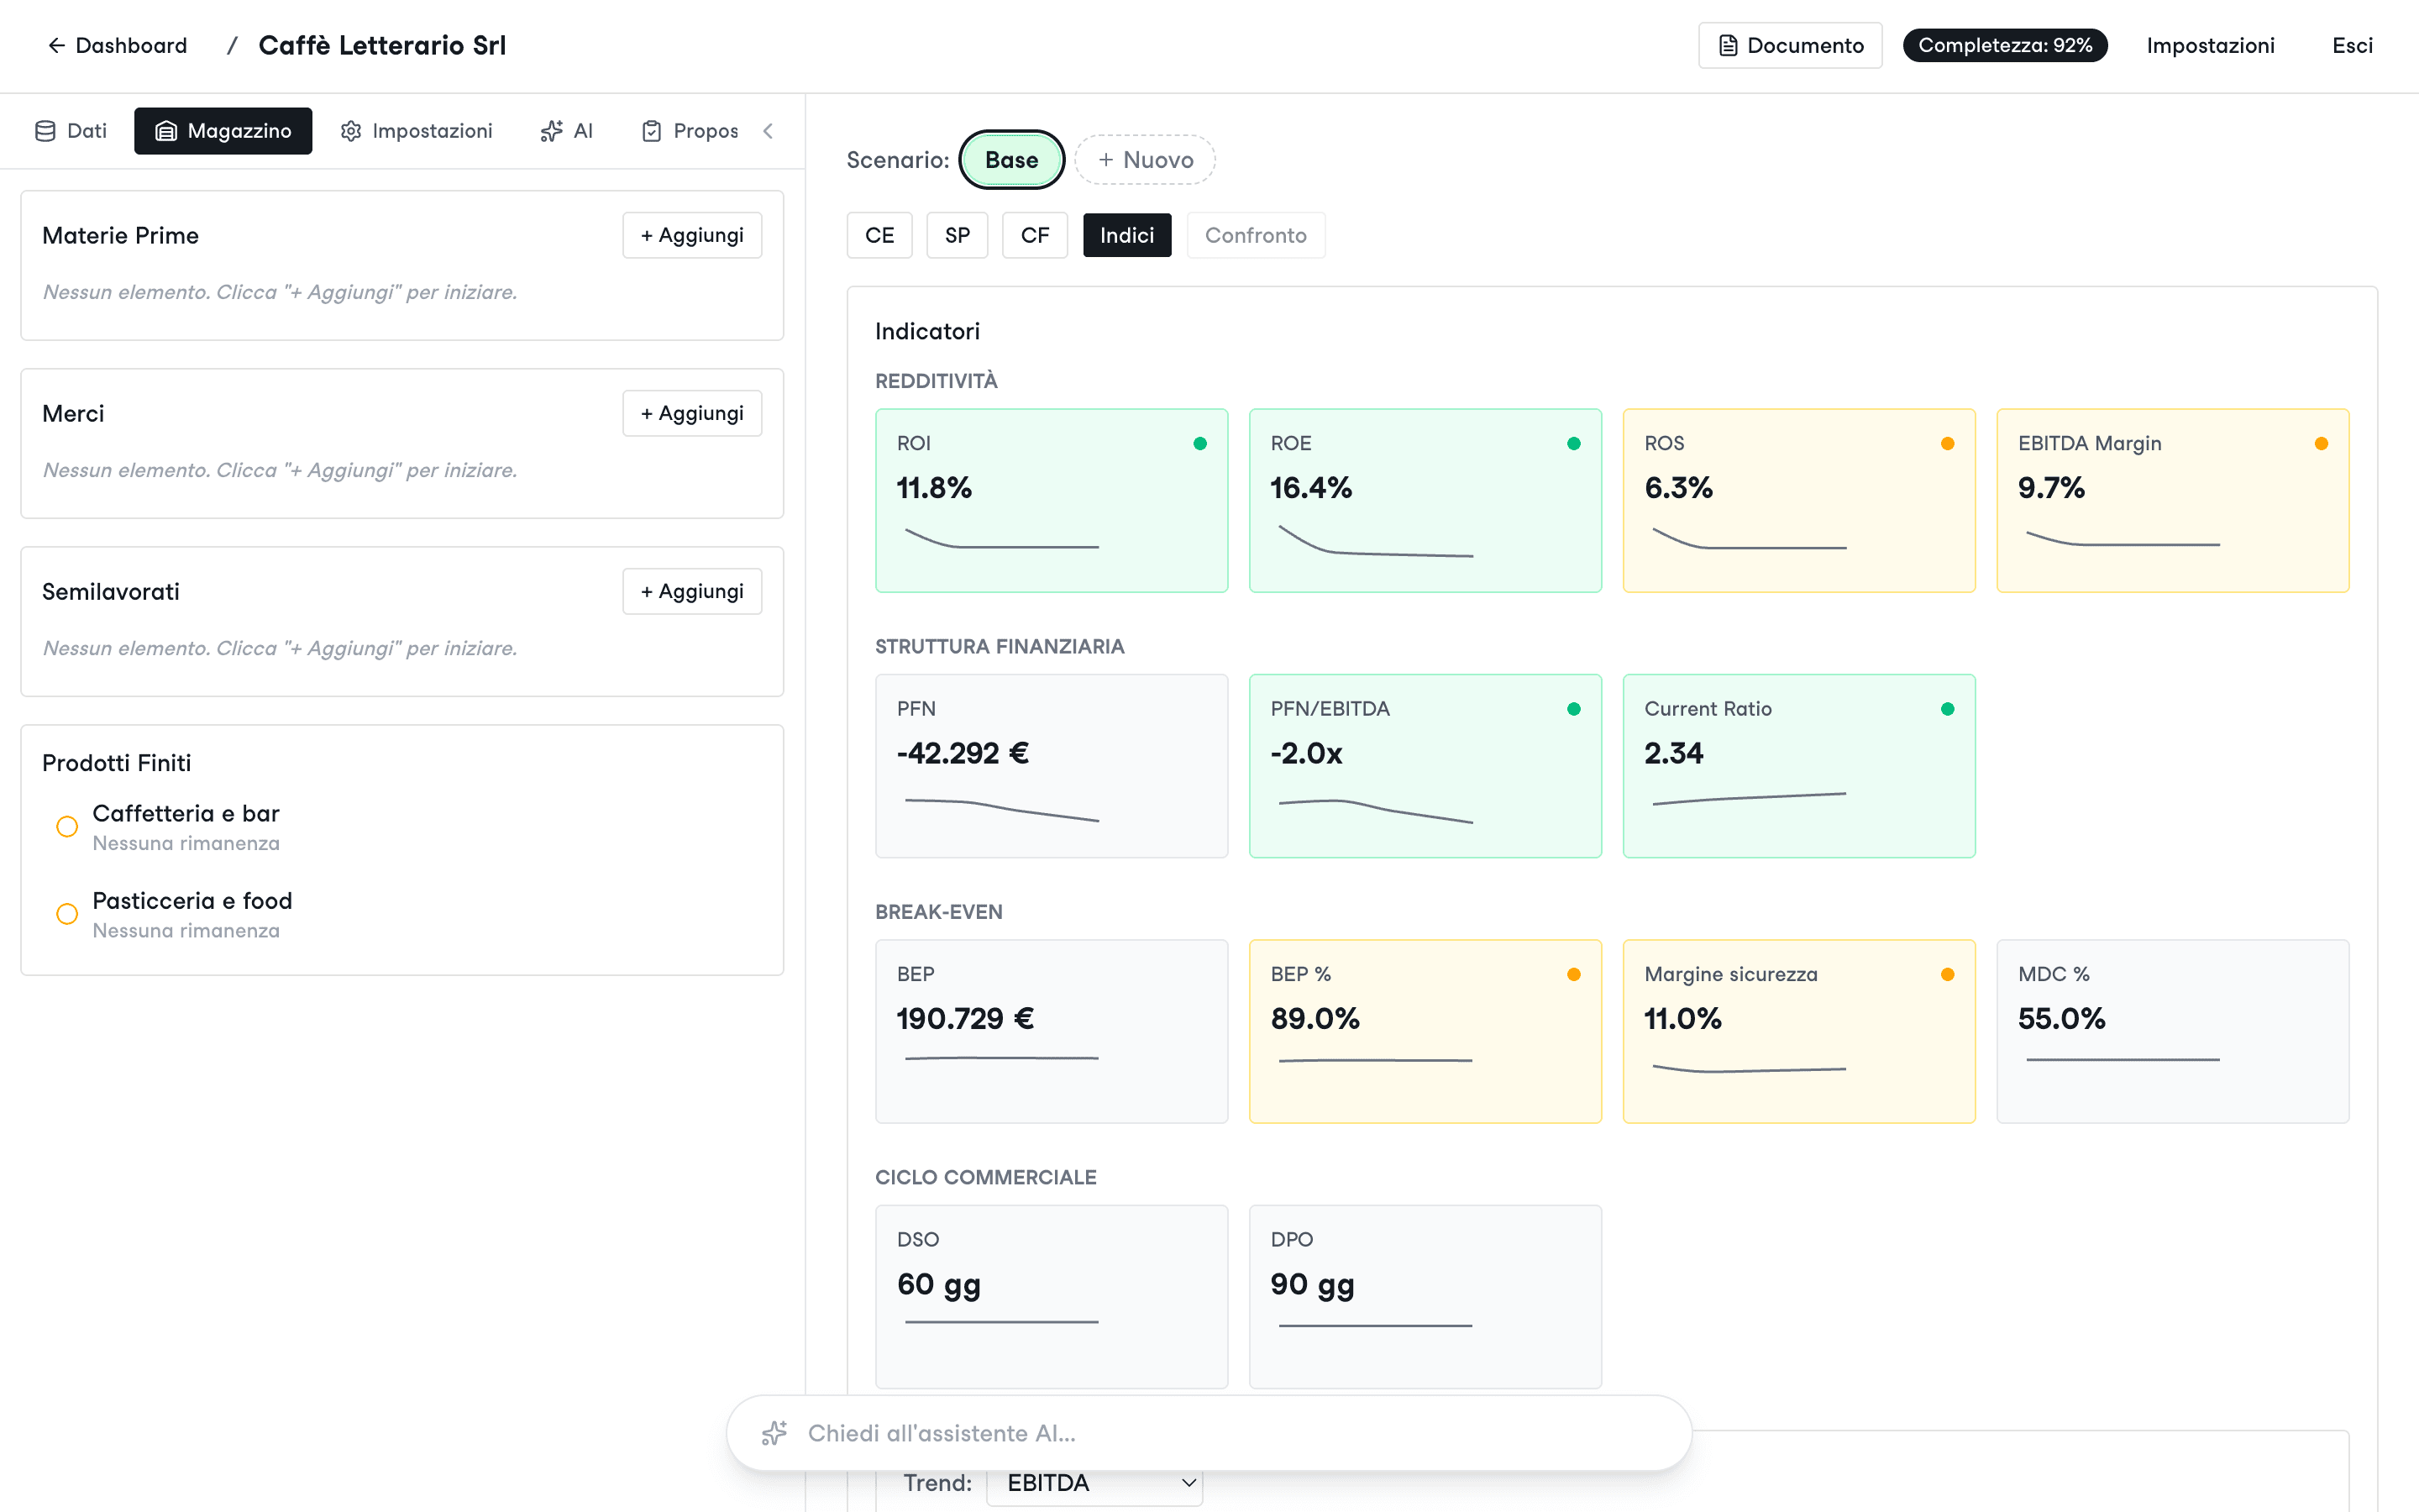Switch to the Dati tab
The height and width of the screenshot is (1512, 2419).
coord(71,131)
